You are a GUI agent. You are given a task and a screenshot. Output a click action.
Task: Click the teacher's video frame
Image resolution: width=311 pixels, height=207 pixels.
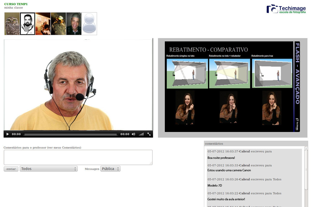tap(78, 85)
